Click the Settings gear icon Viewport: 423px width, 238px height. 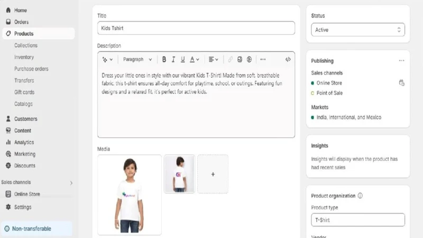tap(8, 207)
